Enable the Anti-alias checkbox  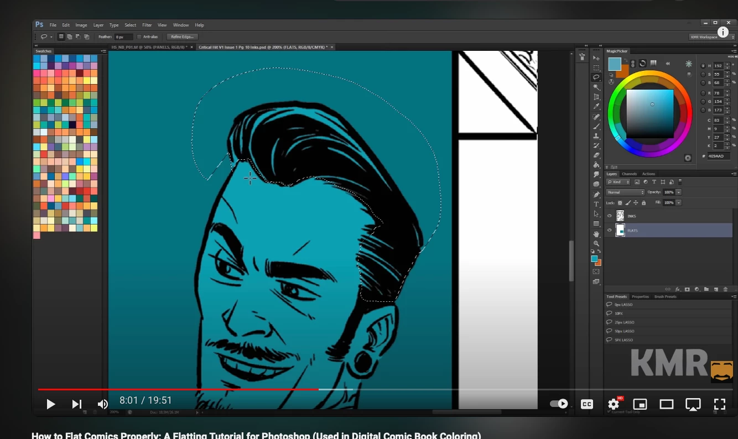click(139, 36)
